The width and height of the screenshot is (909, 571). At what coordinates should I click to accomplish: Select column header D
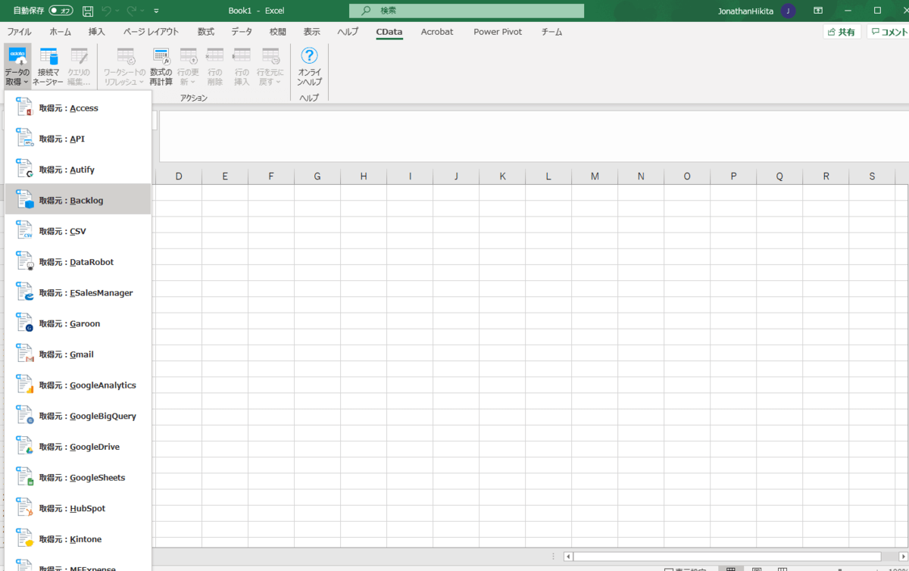tap(179, 176)
